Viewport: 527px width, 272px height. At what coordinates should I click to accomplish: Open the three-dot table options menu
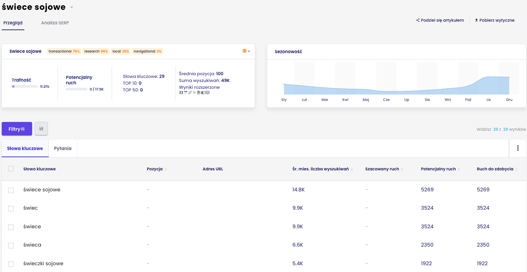click(x=518, y=148)
